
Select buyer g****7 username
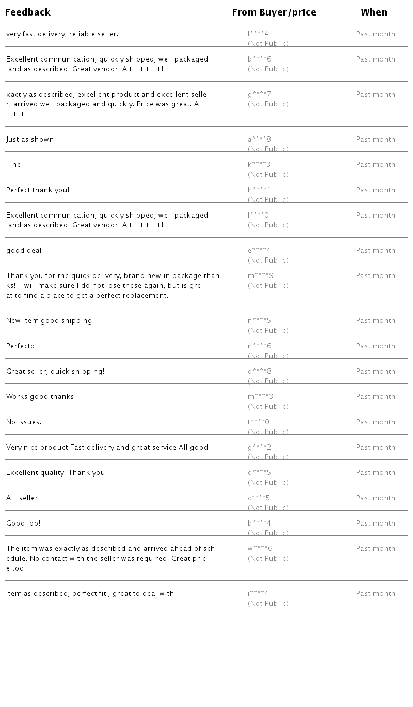259,95
